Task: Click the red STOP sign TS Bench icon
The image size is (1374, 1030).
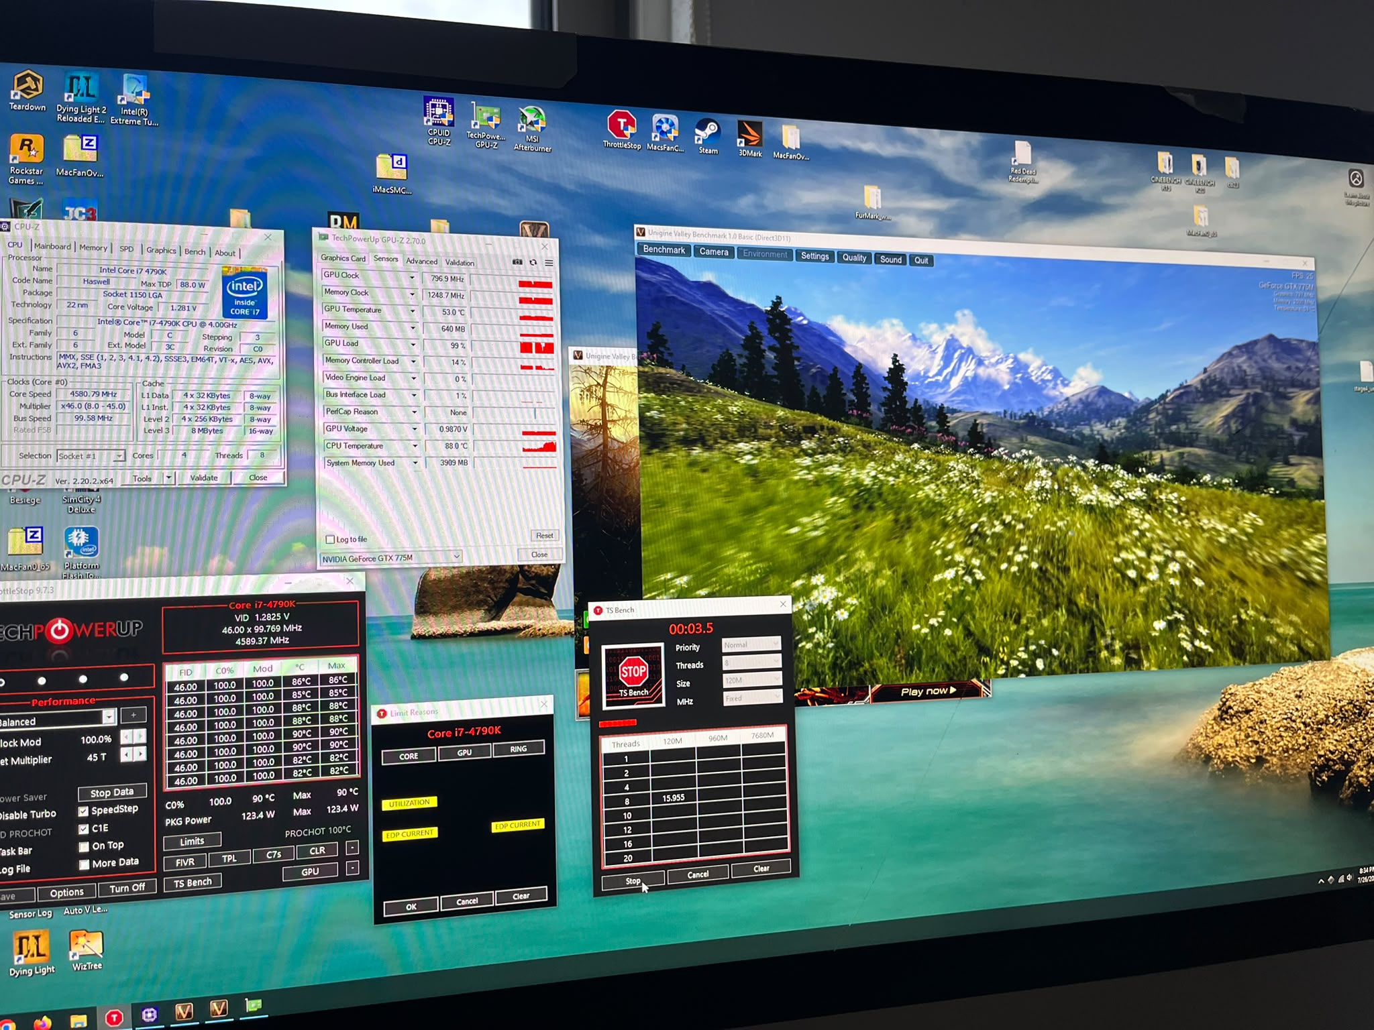Action: pos(633,675)
